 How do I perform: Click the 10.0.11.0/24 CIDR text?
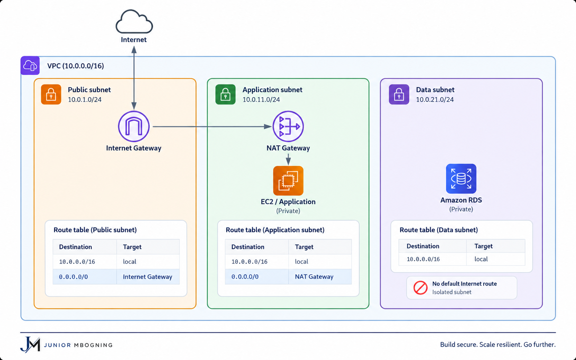(261, 99)
